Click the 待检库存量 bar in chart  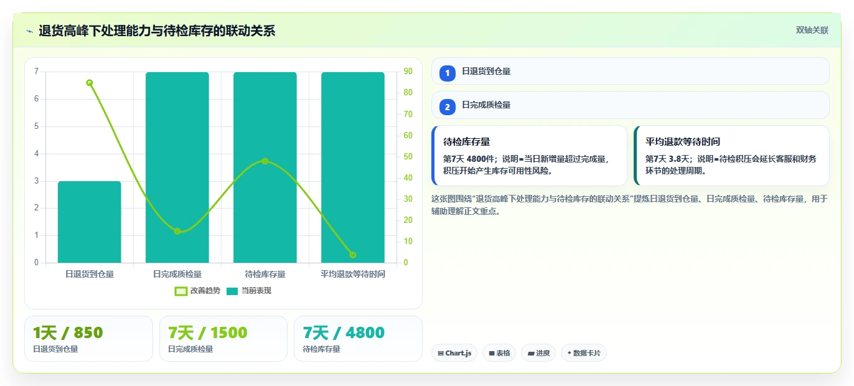click(x=265, y=167)
